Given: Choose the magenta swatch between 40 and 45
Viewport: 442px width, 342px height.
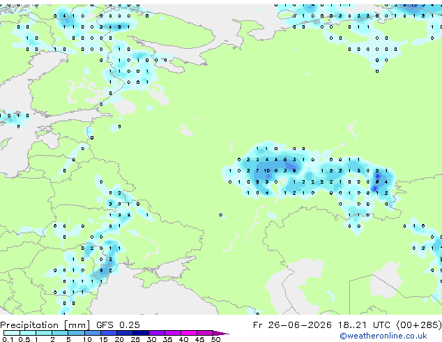Looking at the screenshot, I should pyautogui.click(x=189, y=333).
